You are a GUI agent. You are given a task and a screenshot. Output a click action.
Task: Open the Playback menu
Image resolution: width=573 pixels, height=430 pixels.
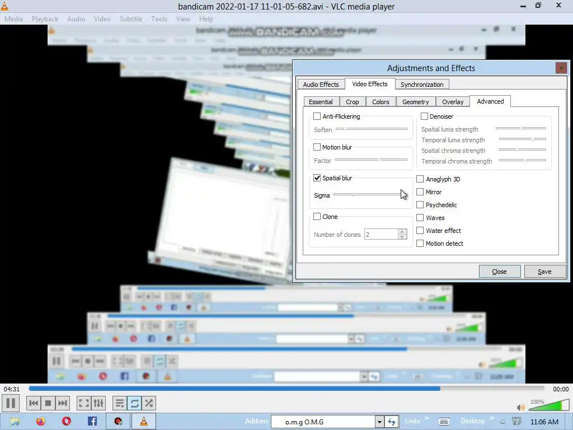45,19
